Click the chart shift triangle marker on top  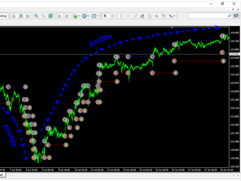click(x=172, y=27)
